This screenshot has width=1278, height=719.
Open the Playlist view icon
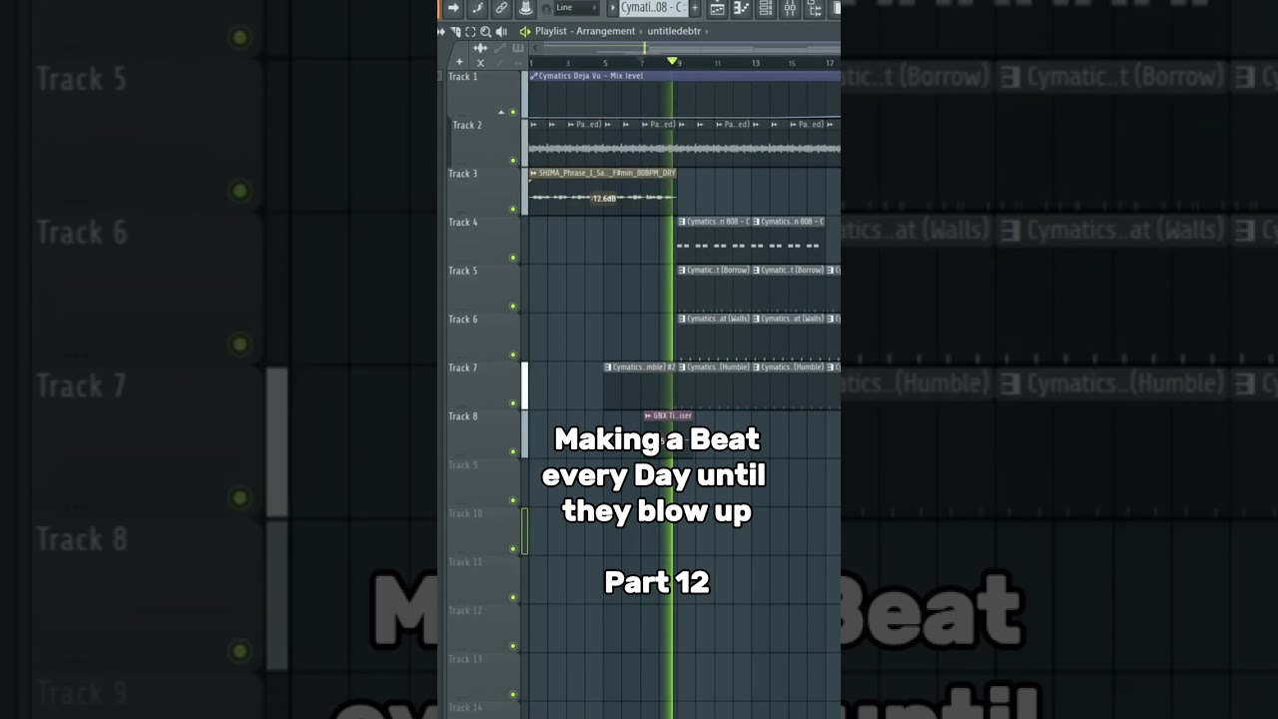pos(717,8)
